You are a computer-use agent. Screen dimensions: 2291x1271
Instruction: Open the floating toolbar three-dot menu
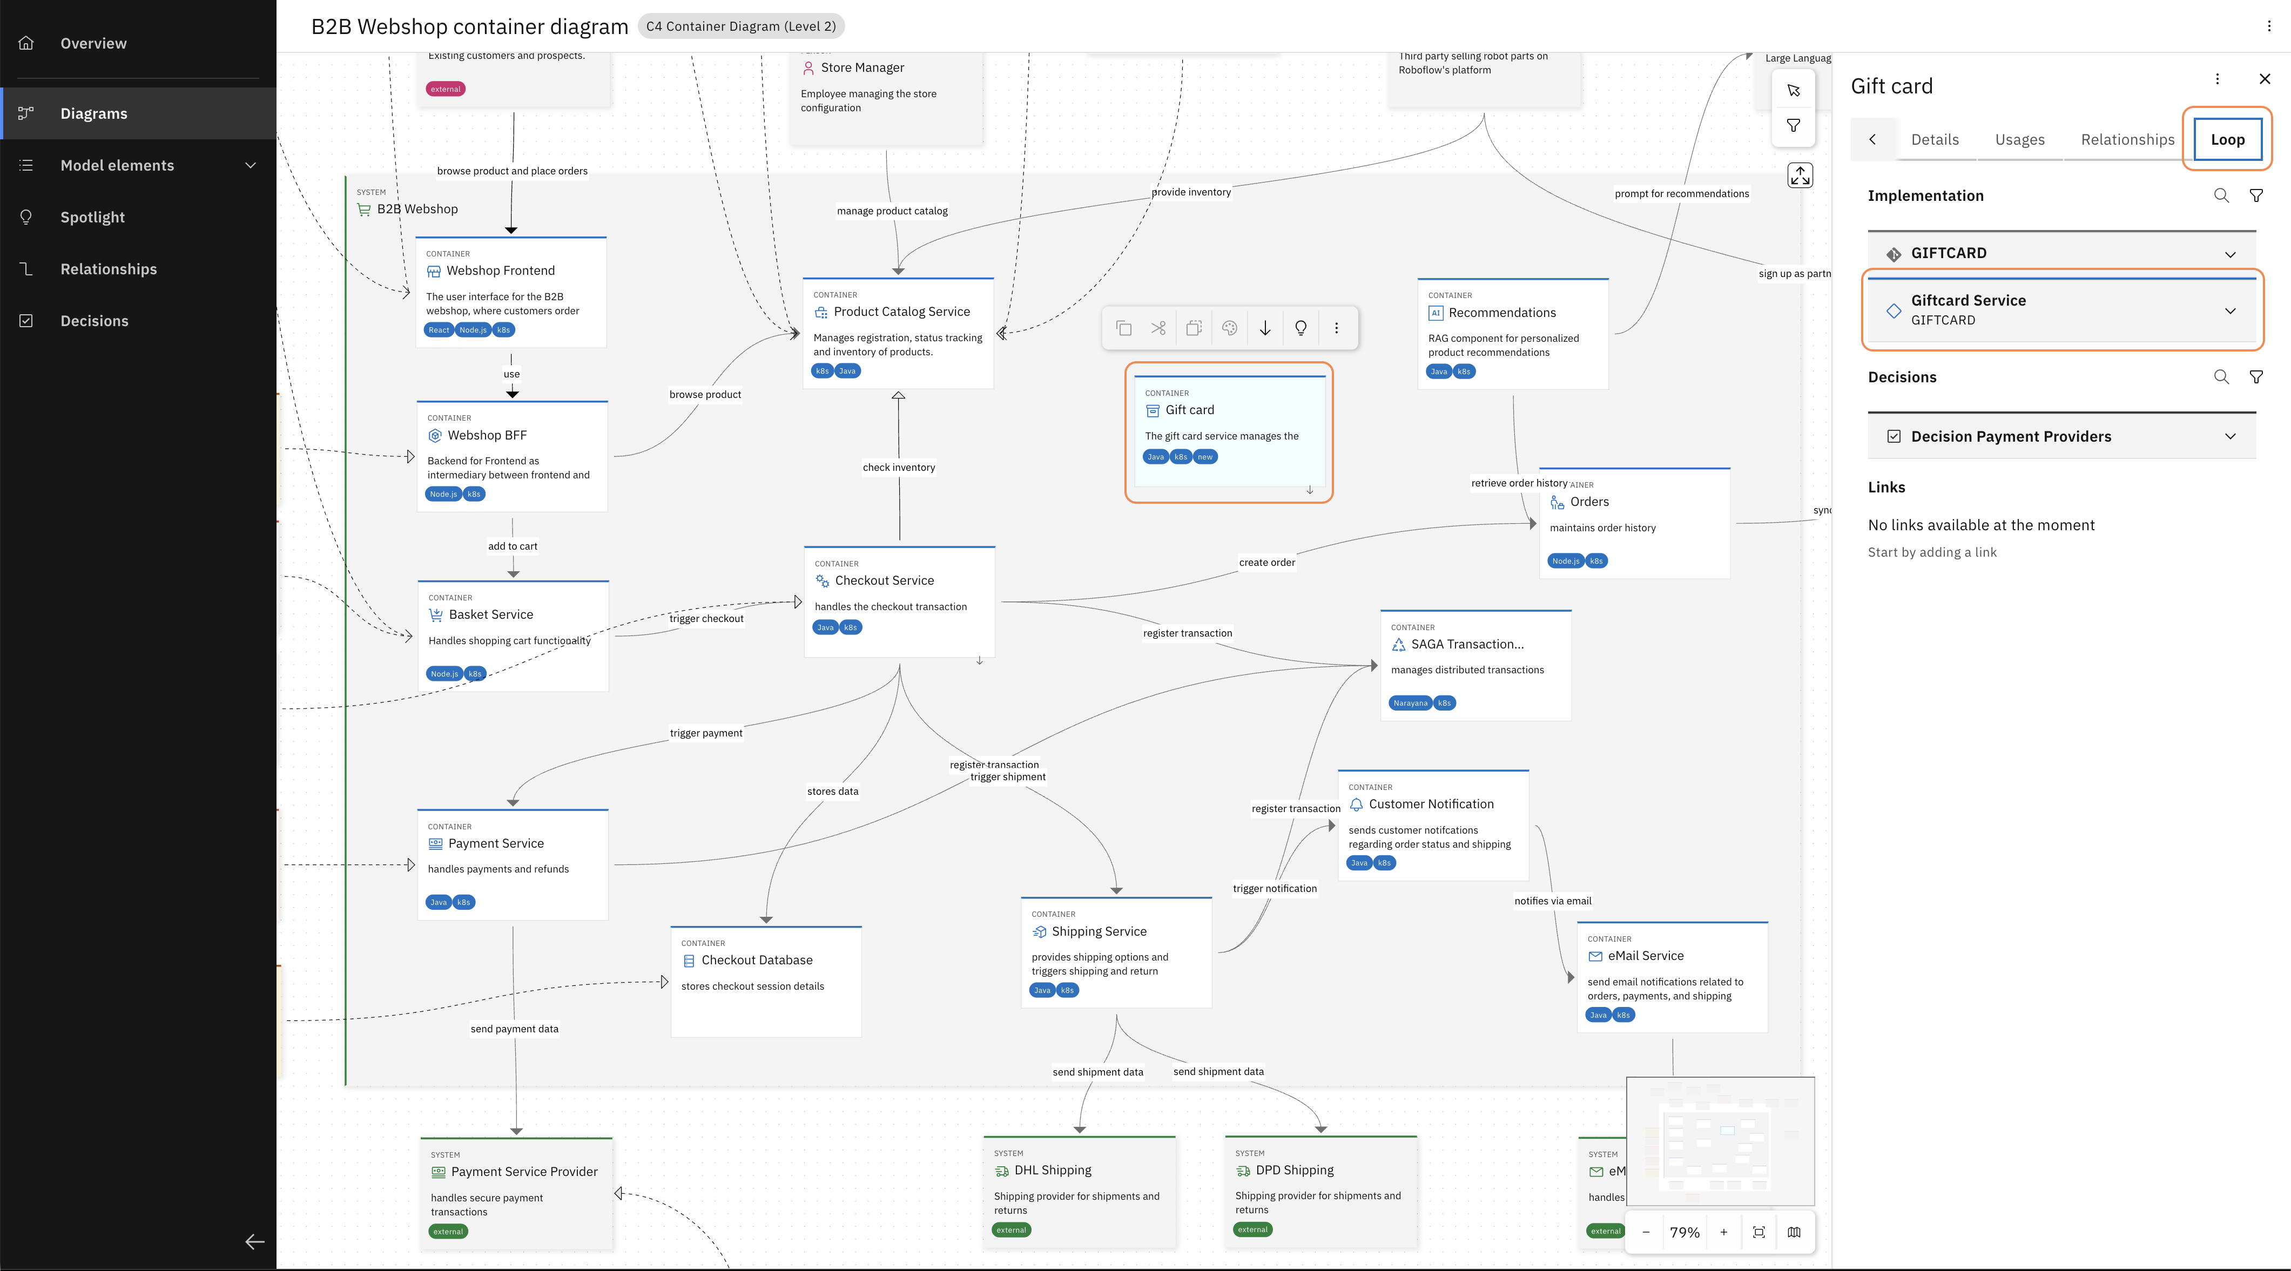pos(1336,328)
